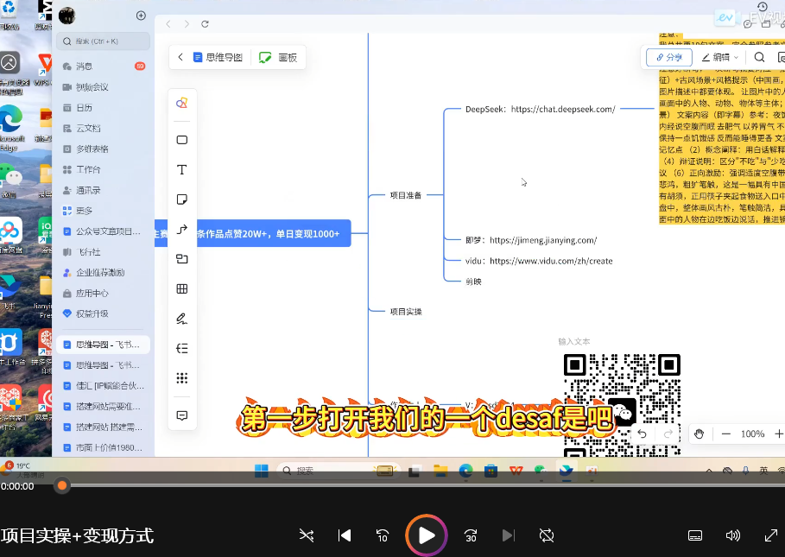Go back using the left chevron
This screenshot has height=557, width=785.
pos(180,57)
